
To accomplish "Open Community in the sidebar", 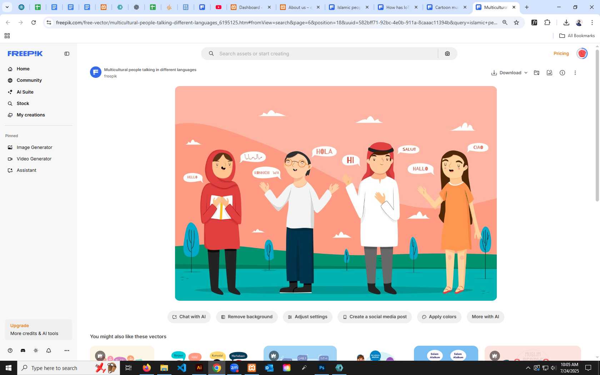I will (x=29, y=80).
